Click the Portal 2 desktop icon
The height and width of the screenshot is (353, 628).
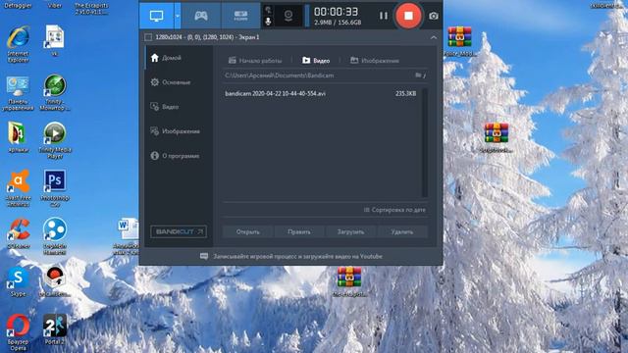[x=55, y=329]
